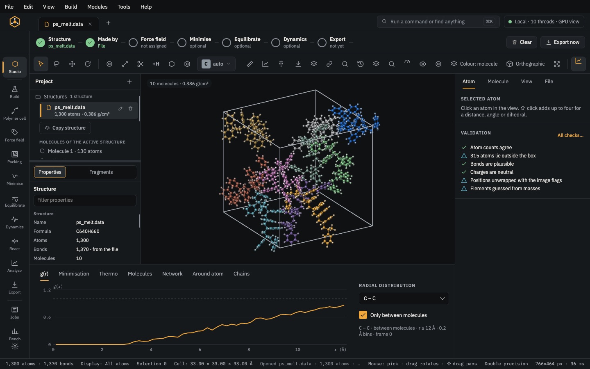Select the double hexagon aromatic ring tool
Screen dimensions: 590x369
[187, 64]
